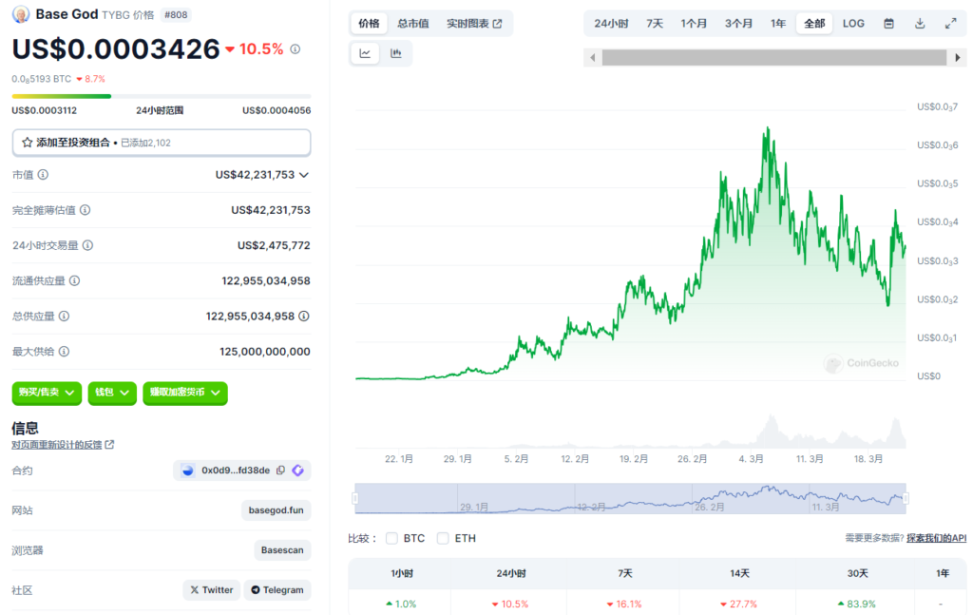Screen dimensions: 973x615
Task: Enable the ETH comparison checkbox
Action: (x=443, y=538)
